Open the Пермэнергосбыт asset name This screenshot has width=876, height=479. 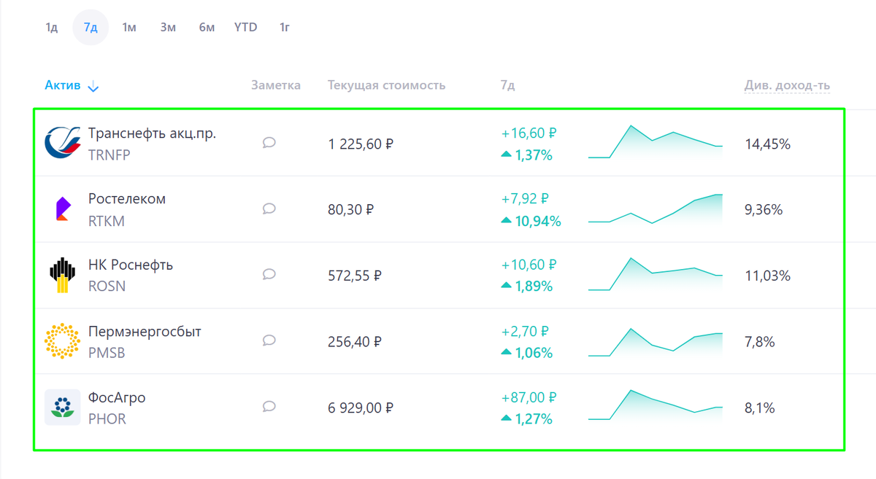point(145,332)
